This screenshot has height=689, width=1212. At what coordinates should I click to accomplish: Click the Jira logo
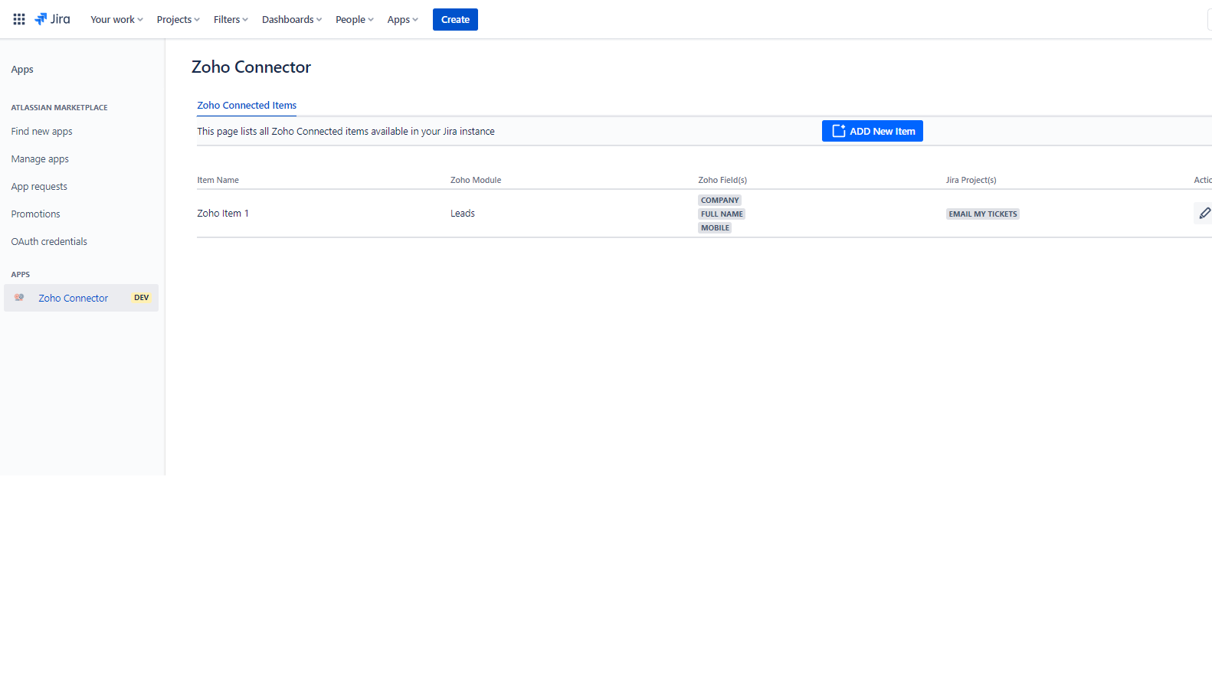point(52,19)
